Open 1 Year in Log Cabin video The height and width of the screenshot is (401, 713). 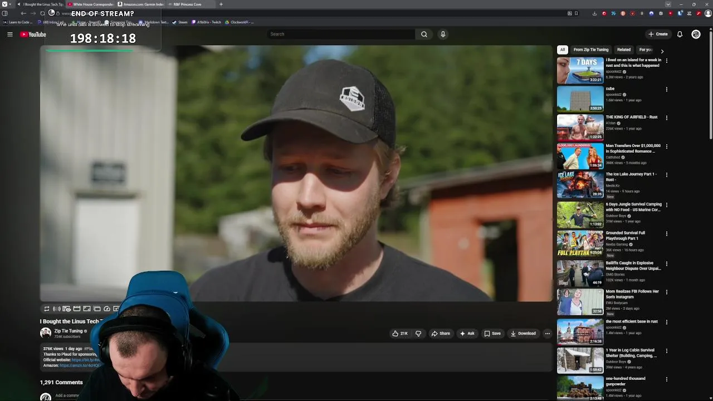tap(631, 353)
